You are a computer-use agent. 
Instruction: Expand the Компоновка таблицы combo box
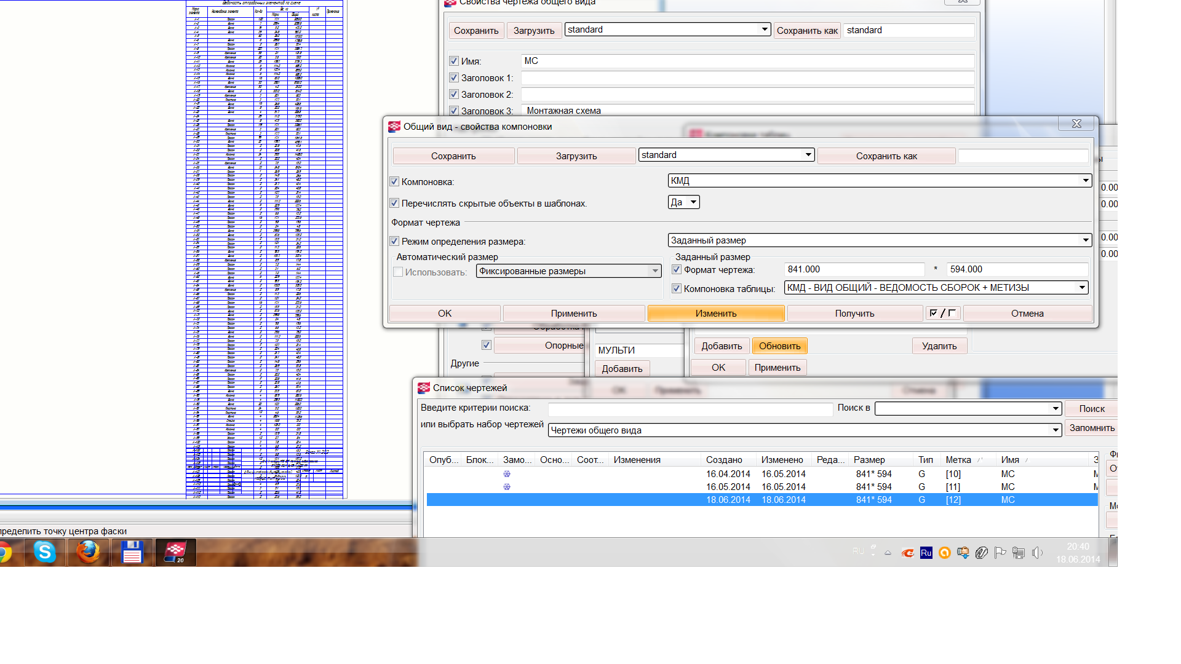[1081, 288]
